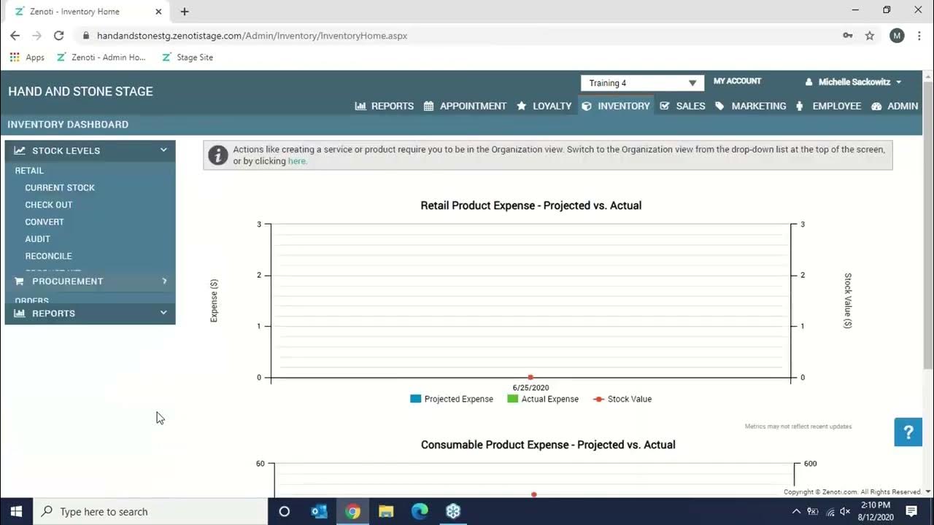Open the Appointment top menu
The width and height of the screenshot is (934, 525).
(465, 106)
